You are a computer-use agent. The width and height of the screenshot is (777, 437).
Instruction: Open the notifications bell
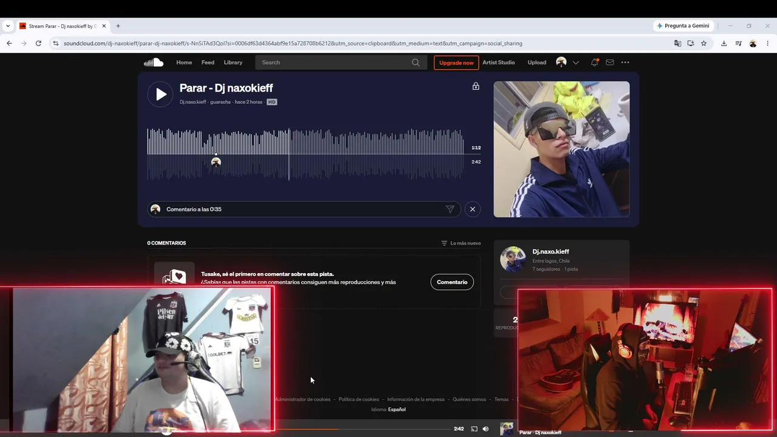tap(594, 63)
